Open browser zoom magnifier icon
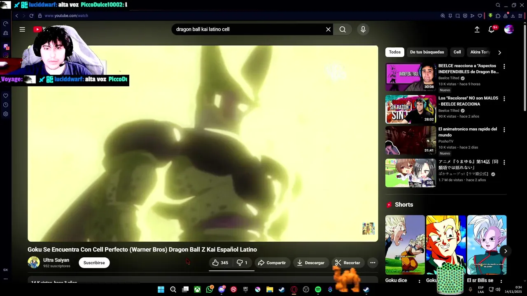 (x=443, y=16)
